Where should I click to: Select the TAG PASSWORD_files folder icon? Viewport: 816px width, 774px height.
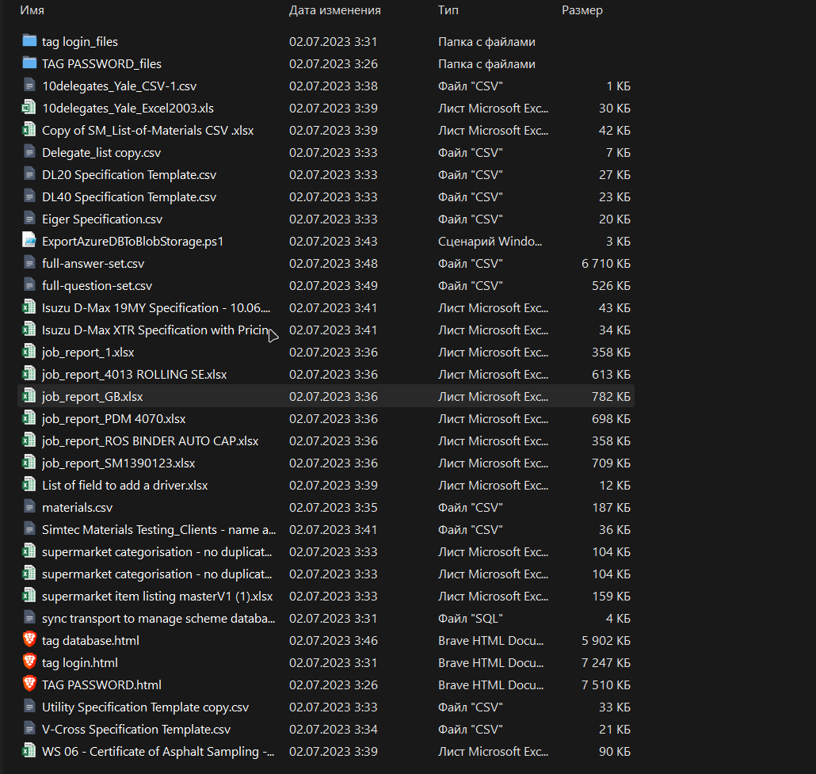[29, 63]
